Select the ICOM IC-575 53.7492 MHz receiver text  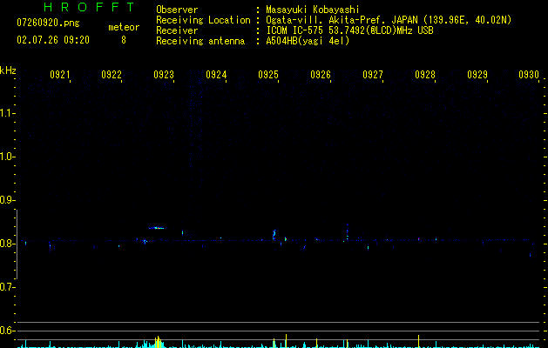349,30
